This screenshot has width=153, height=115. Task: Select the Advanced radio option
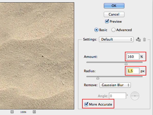(113, 30)
